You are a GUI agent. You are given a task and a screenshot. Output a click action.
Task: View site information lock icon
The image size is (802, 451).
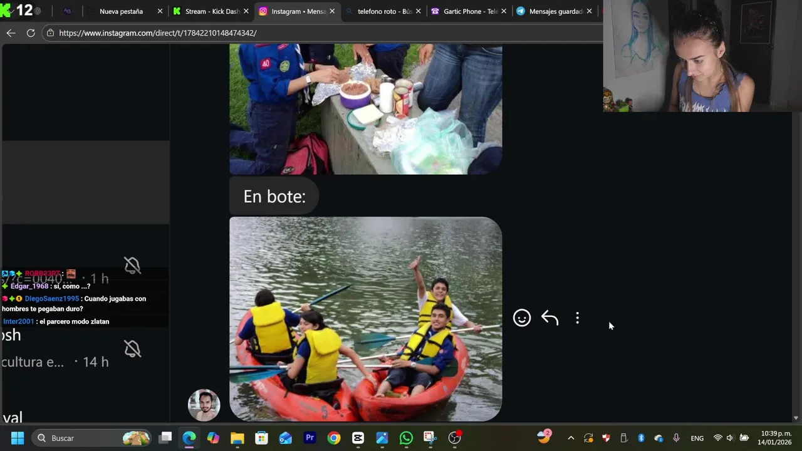[51, 33]
